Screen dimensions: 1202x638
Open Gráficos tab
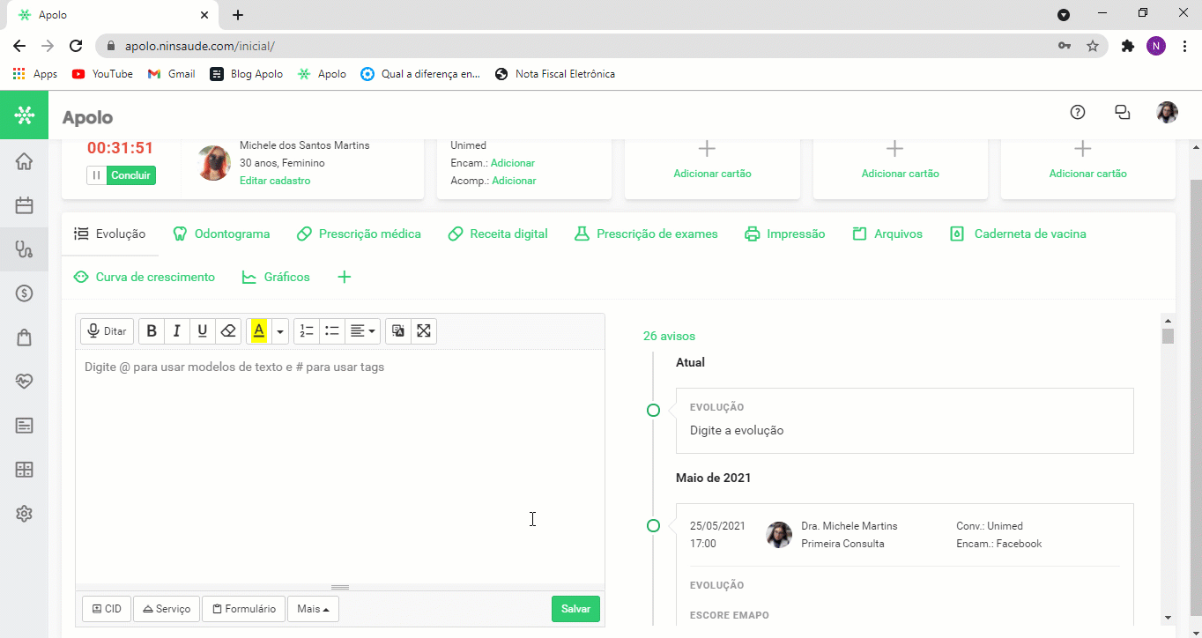tap(276, 277)
